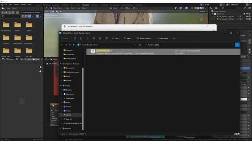
Task: Refresh the Explorer search results
Action: pyautogui.click(x=140, y=45)
